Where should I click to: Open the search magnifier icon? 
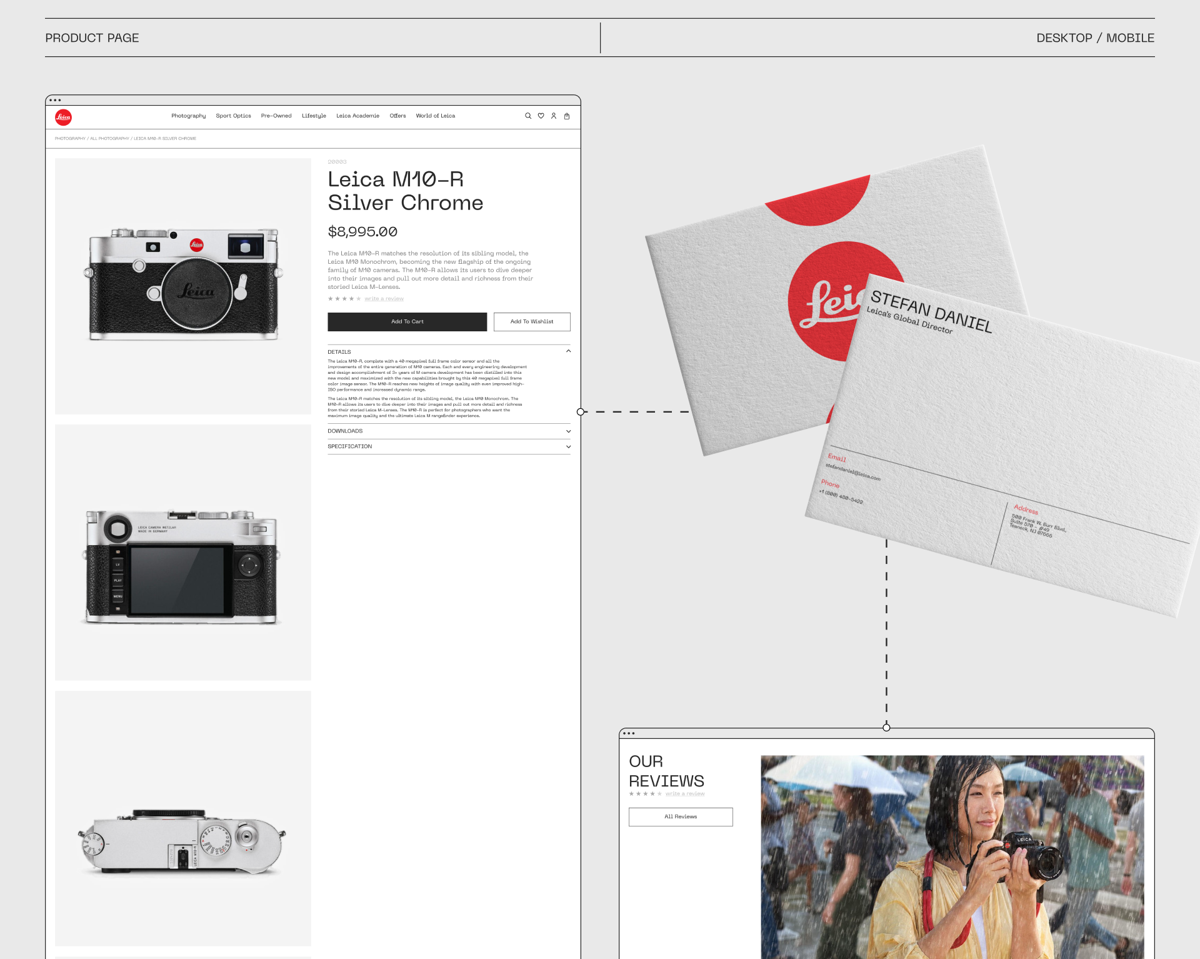coord(528,116)
